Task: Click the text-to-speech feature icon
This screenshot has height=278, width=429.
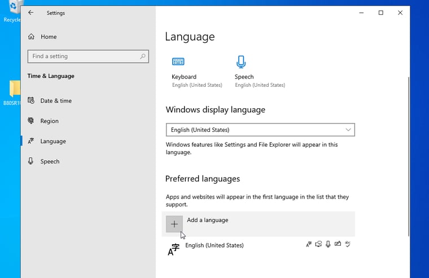Action: 318,244
